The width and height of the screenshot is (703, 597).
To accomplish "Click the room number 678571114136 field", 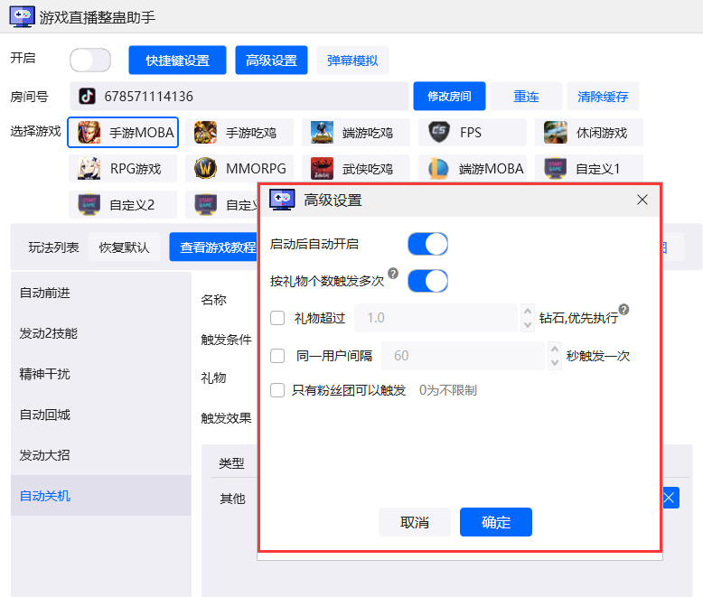I will point(239,96).
